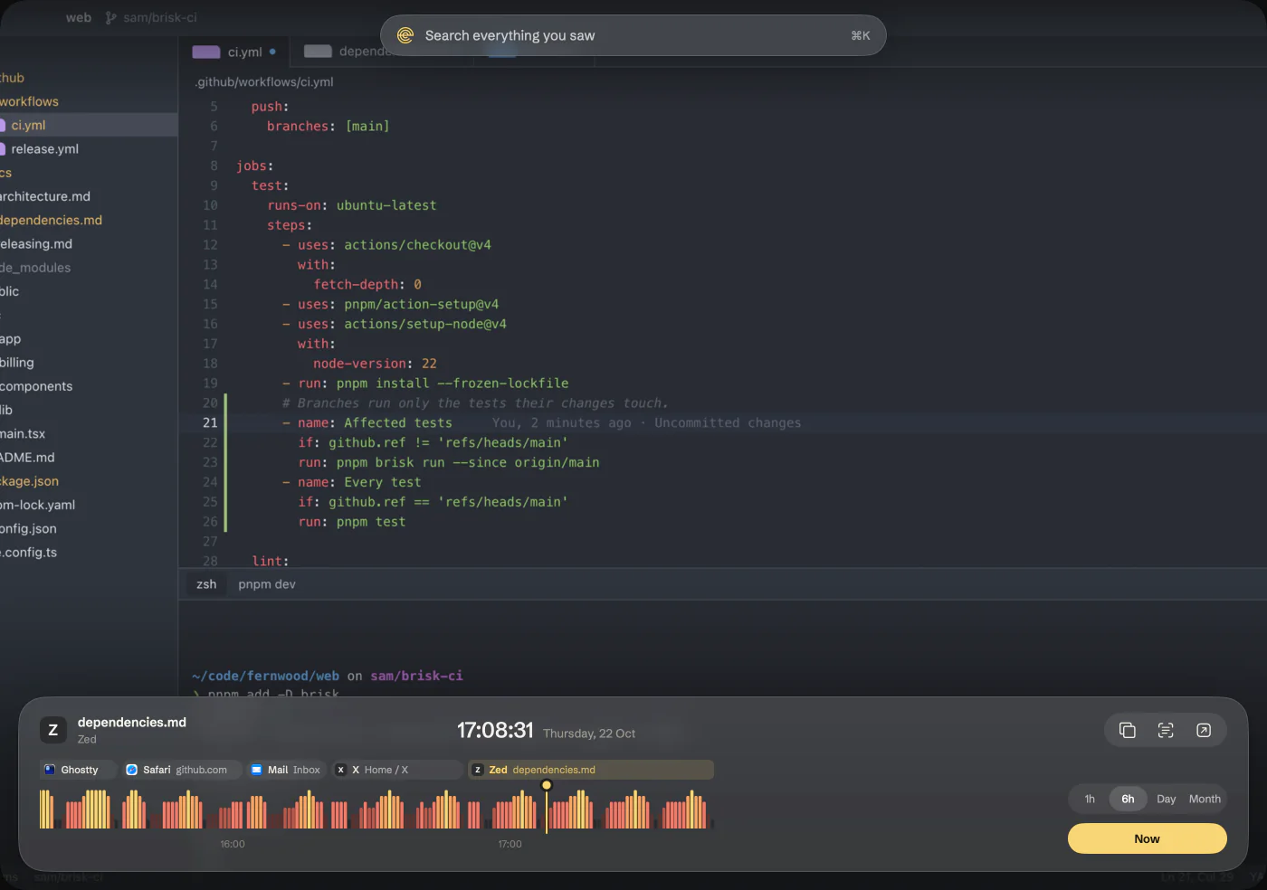The width and height of the screenshot is (1267, 890).
Task: Switch the timeline to Month range
Action: coord(1205,799)
